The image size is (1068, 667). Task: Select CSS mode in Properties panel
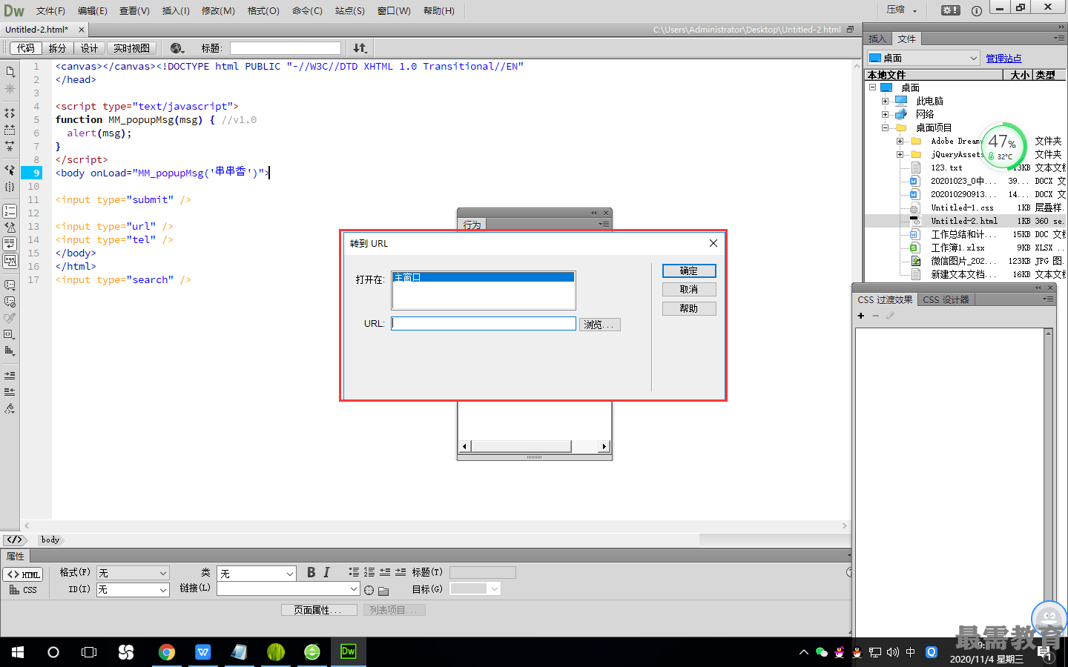[23, 590]
